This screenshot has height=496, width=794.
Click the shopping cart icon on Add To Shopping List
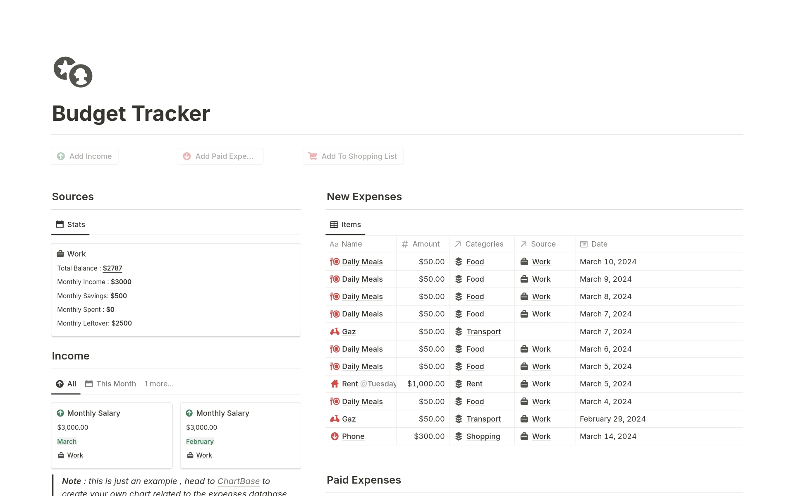pos(313,156)
